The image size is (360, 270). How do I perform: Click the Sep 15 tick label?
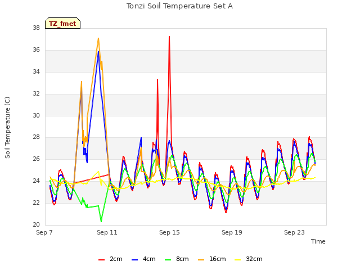169,232
